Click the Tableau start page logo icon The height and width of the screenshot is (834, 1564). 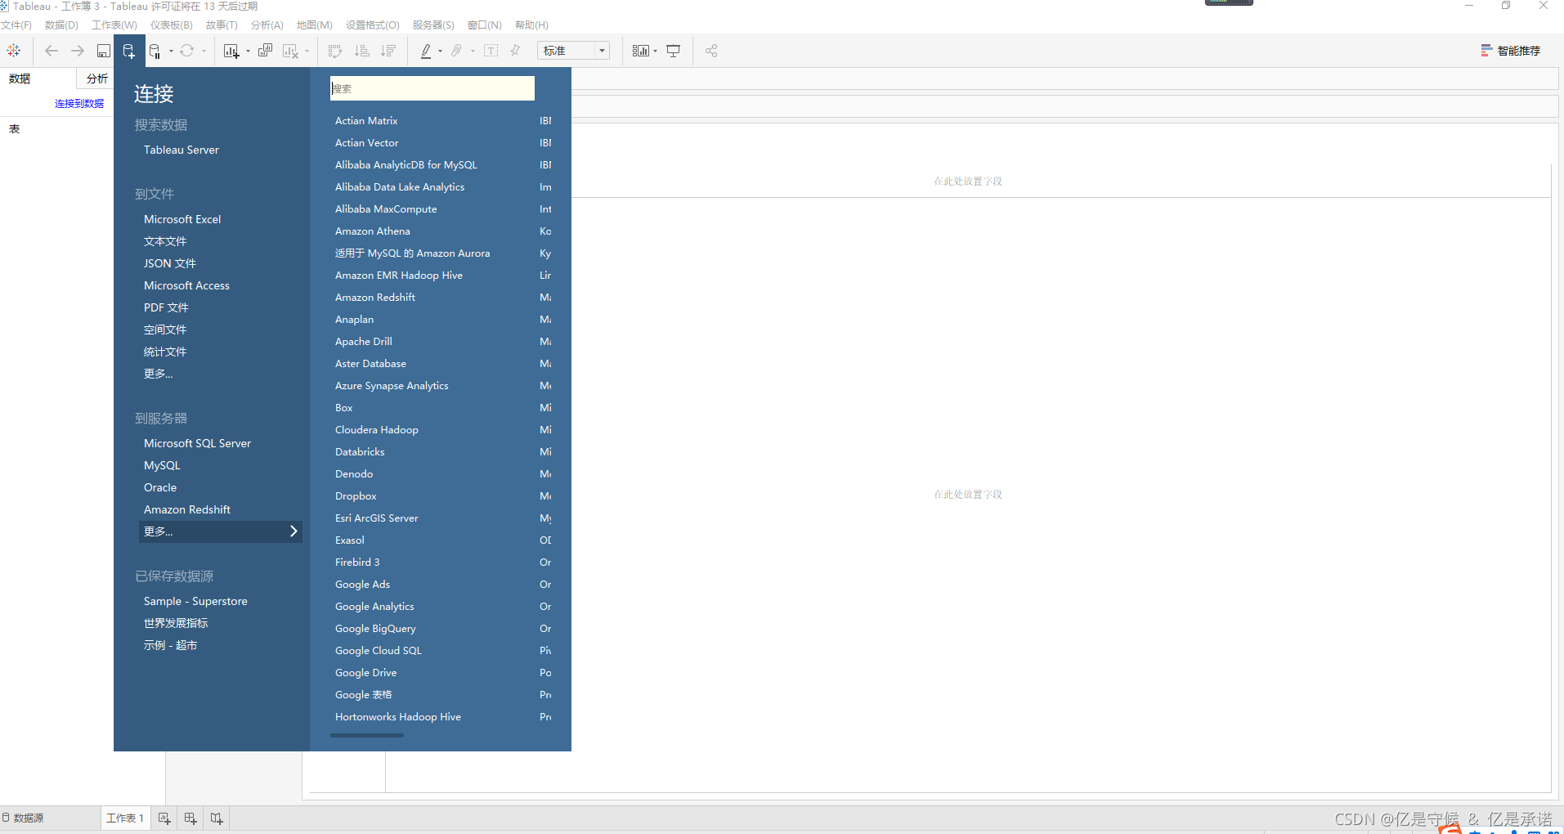pos(14,51)
